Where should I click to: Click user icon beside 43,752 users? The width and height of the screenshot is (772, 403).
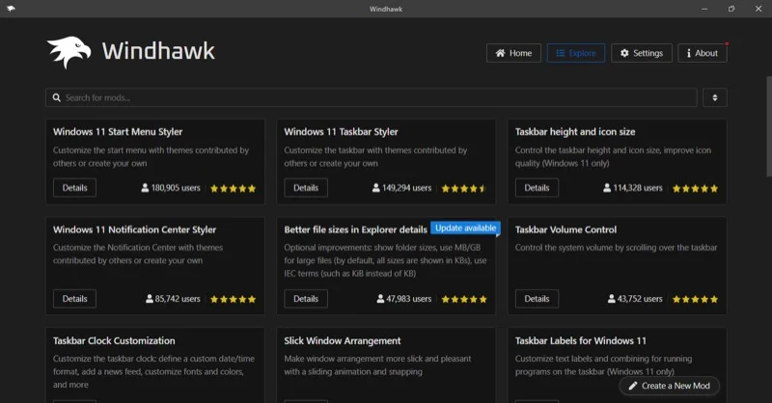click(611, 299)
